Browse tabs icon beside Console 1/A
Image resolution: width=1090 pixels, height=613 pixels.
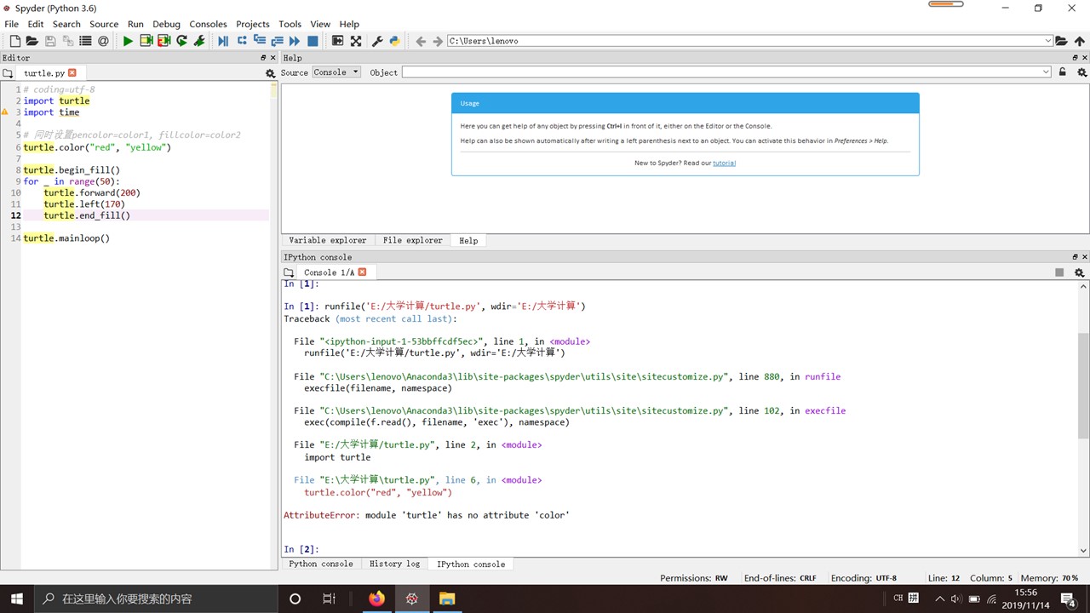pyautogui.click(x=289, y=272)
